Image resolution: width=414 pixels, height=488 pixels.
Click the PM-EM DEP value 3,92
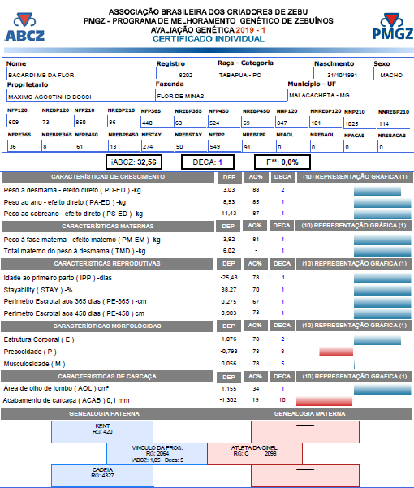[x=229, y=239]
